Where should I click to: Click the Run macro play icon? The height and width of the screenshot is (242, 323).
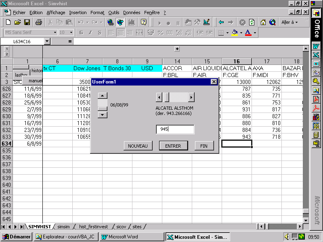click(x=159, y=23)
